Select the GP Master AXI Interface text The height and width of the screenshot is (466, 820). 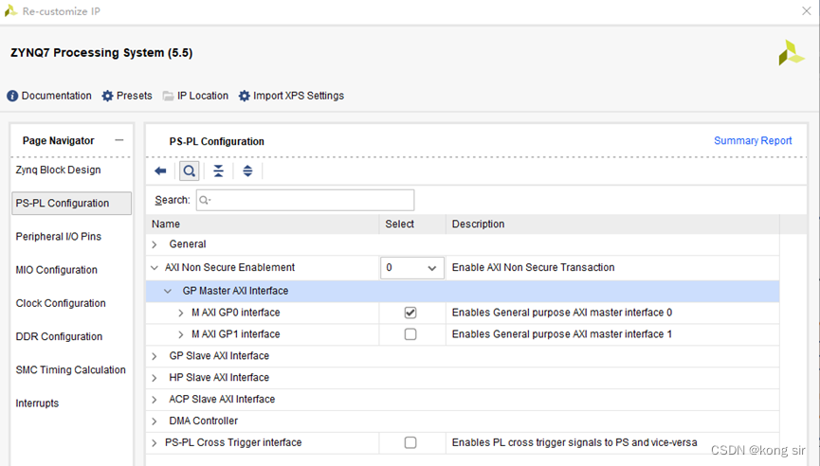point(235,291)
